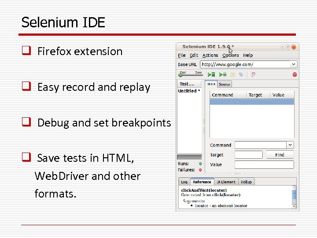Select the Untitled test case
The width and height of the screenshot is (317, 238).
pos(189,91)
